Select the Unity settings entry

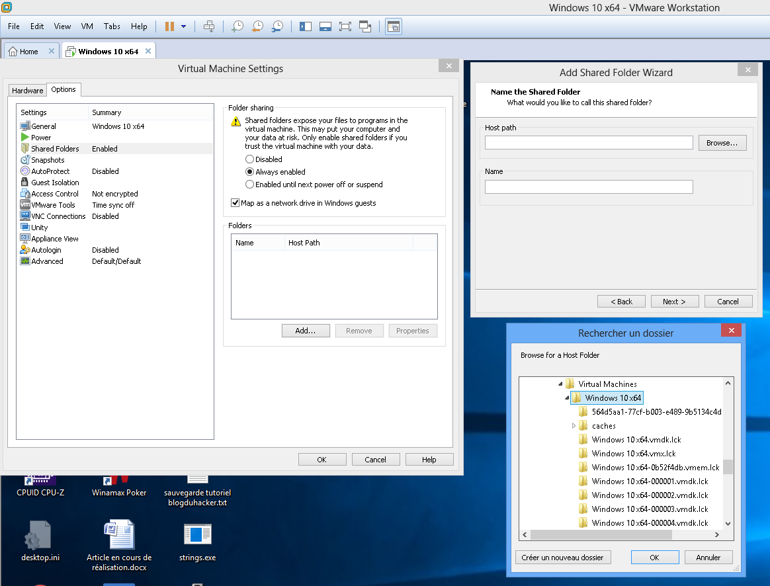[x=115, y=228]
